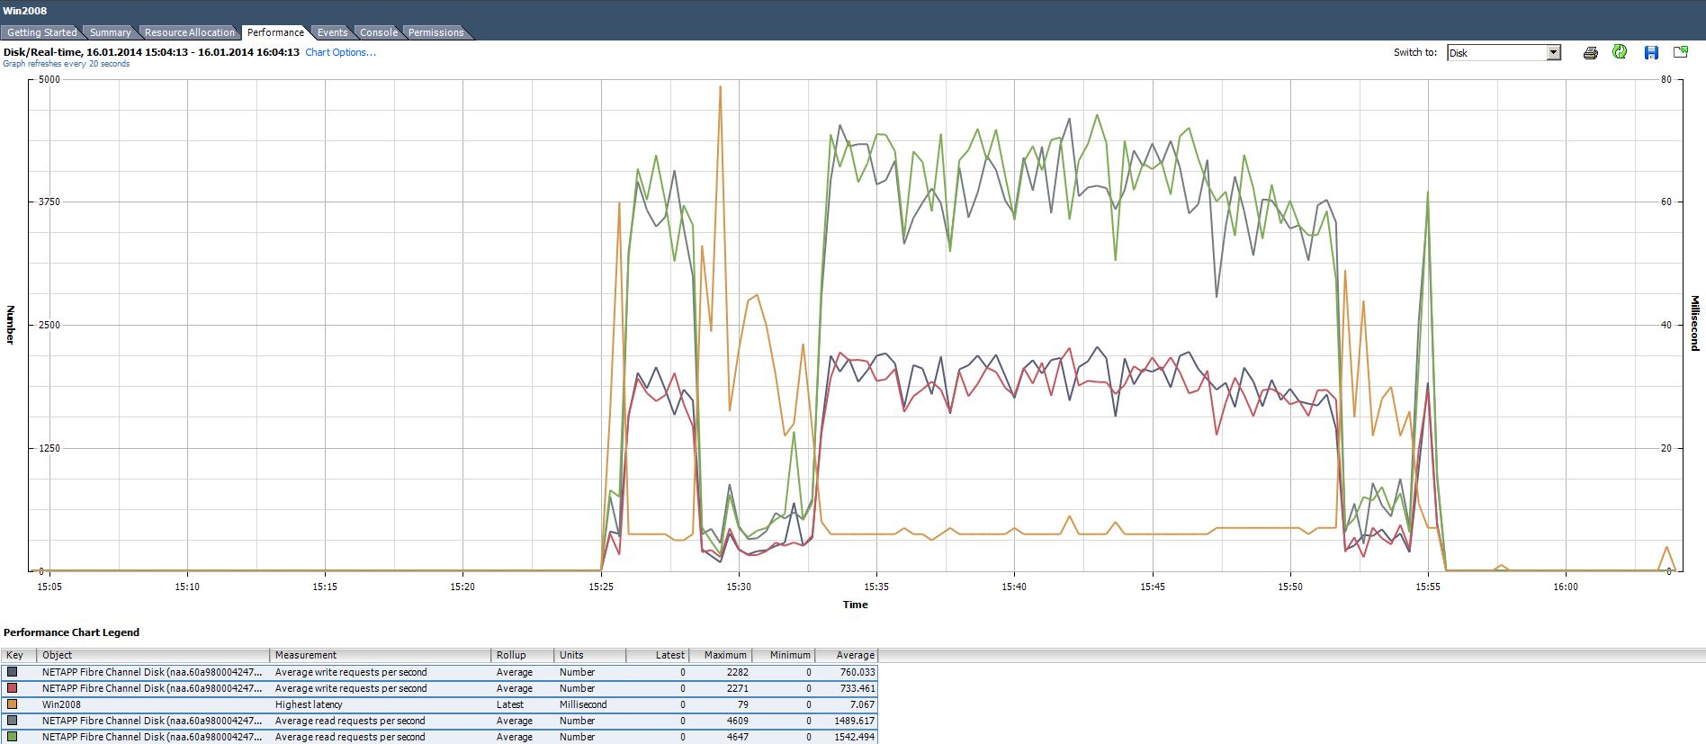Viewport: 1706px width, 744px height.
Task: Click the color key in the 2282 maximum row
Action: point(13,672)
